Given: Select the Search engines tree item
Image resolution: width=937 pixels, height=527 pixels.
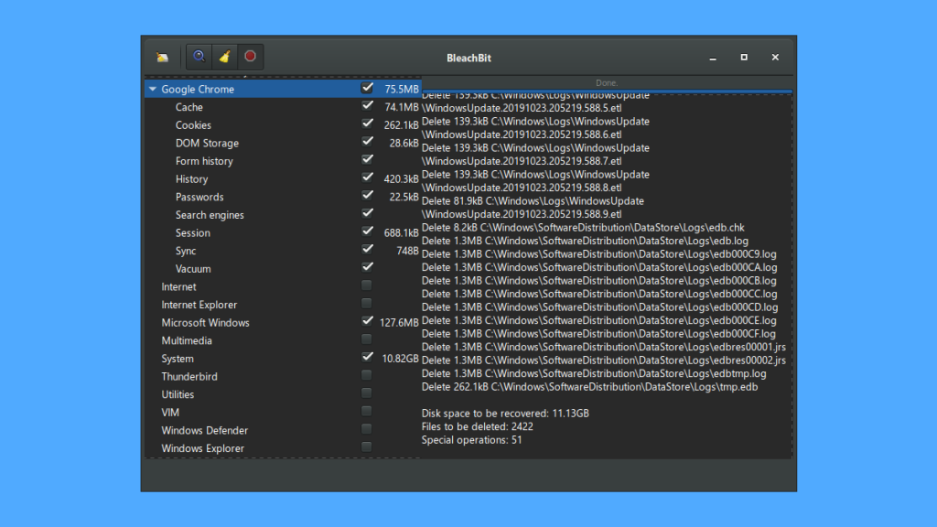Looking at the screenshot, I should 210,215.
